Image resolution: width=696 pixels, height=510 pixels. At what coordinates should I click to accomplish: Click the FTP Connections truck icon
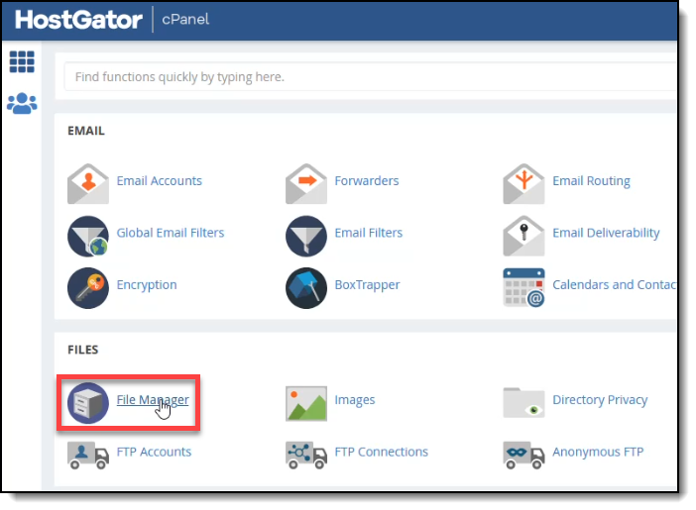pyautogui.click(x=306, y=454)
